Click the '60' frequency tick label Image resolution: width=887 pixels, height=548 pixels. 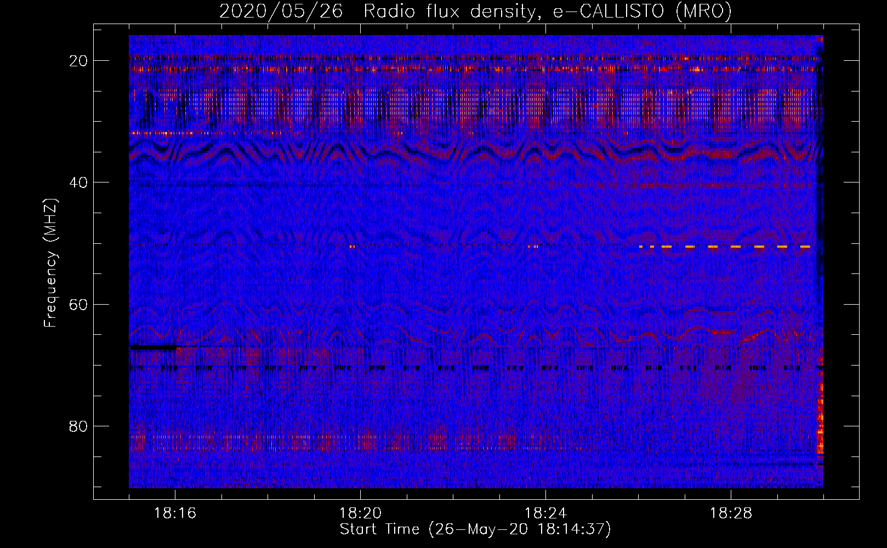(x=79, y=304)
